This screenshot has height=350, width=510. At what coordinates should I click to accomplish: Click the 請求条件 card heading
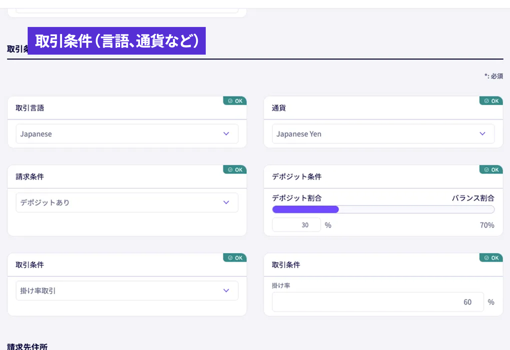click(x=30, y=177)
